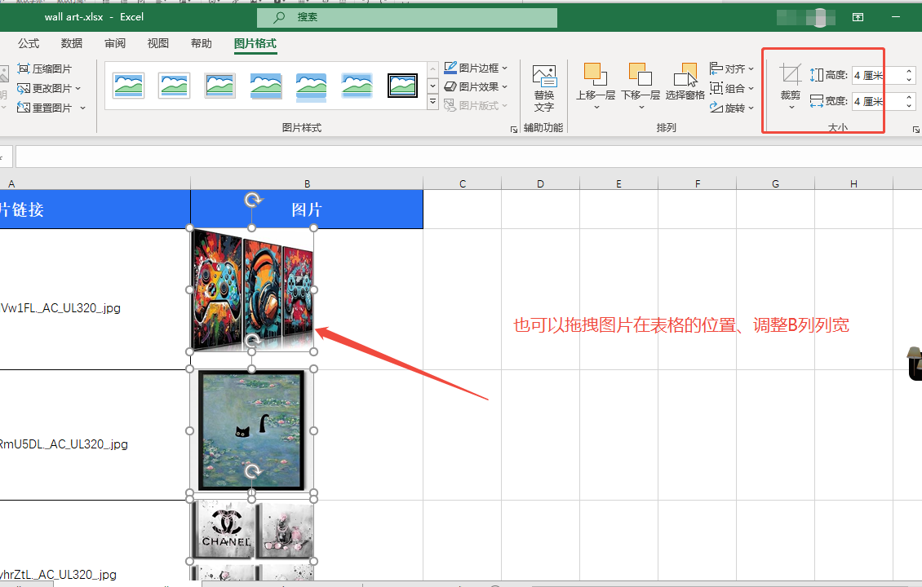The image size is (922, 587).
Task: Apply the fifth reflected picture style
Action: point(311,86)
